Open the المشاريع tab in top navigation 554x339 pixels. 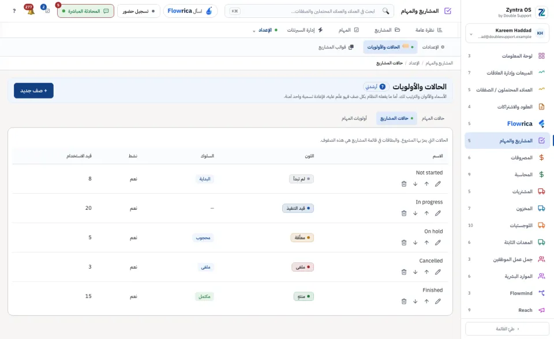387,30
